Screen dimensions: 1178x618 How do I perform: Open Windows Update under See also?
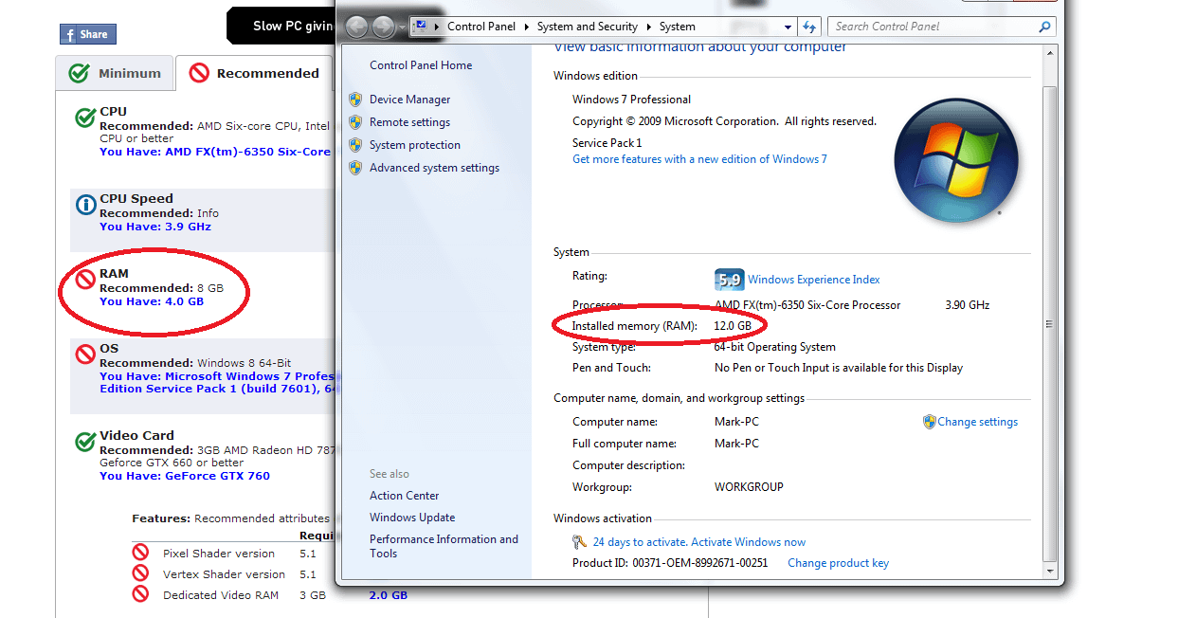[x=412, y=518]
